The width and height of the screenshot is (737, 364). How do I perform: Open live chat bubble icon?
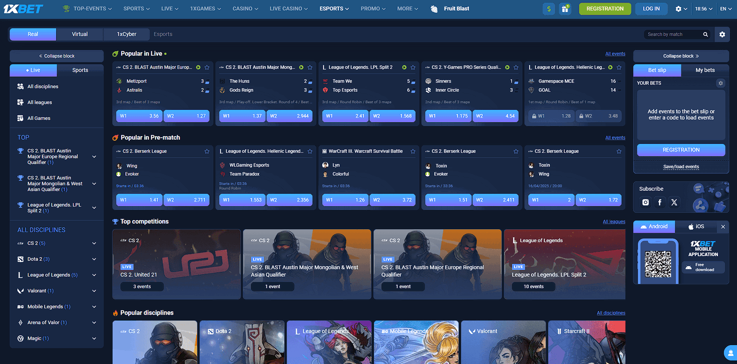[730, 353]
